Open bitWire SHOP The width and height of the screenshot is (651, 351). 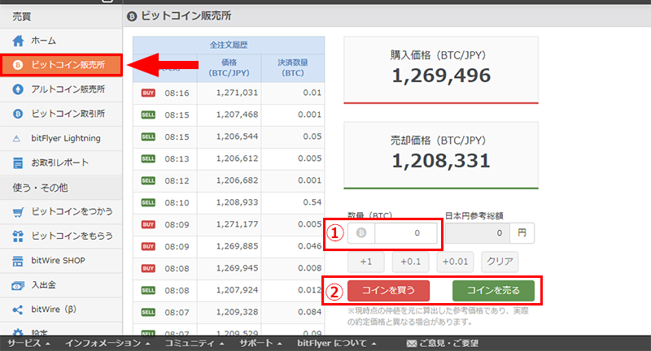pos(61,261)
